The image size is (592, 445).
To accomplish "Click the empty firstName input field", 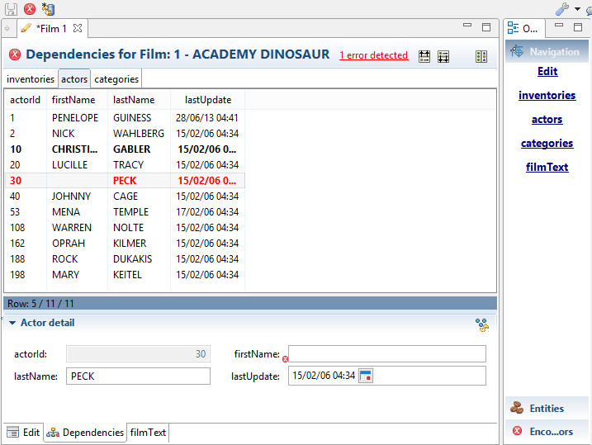I will [386, 354].
